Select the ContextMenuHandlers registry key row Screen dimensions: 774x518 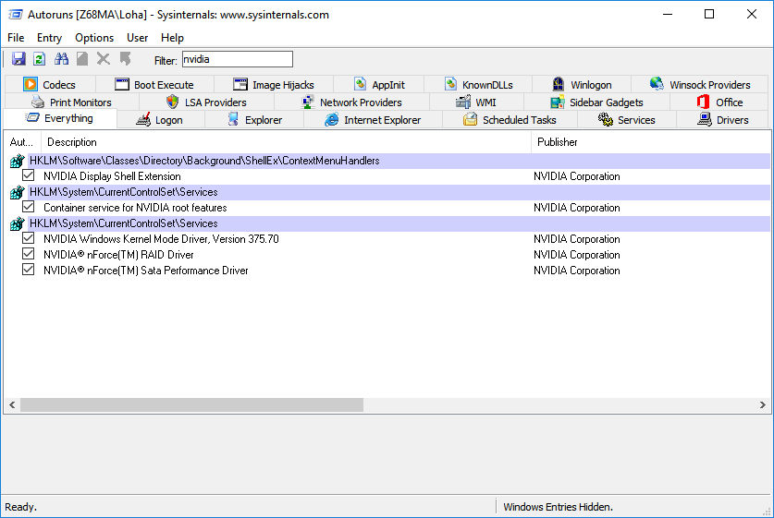[x=387, y=161]
